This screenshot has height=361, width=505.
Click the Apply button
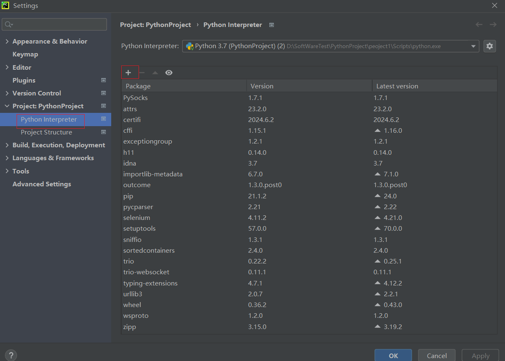481,356
